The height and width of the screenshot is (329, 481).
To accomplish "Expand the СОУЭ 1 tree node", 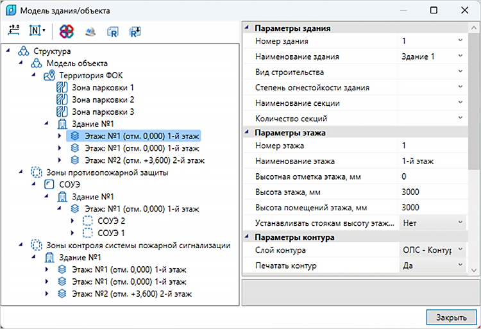I will pyautogui.click(x=72, y=233).
